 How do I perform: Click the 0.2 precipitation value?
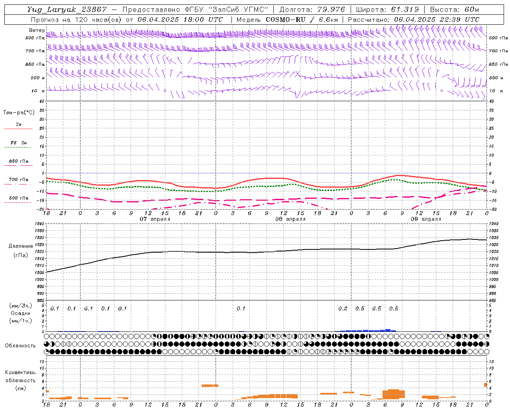[343, 309]
